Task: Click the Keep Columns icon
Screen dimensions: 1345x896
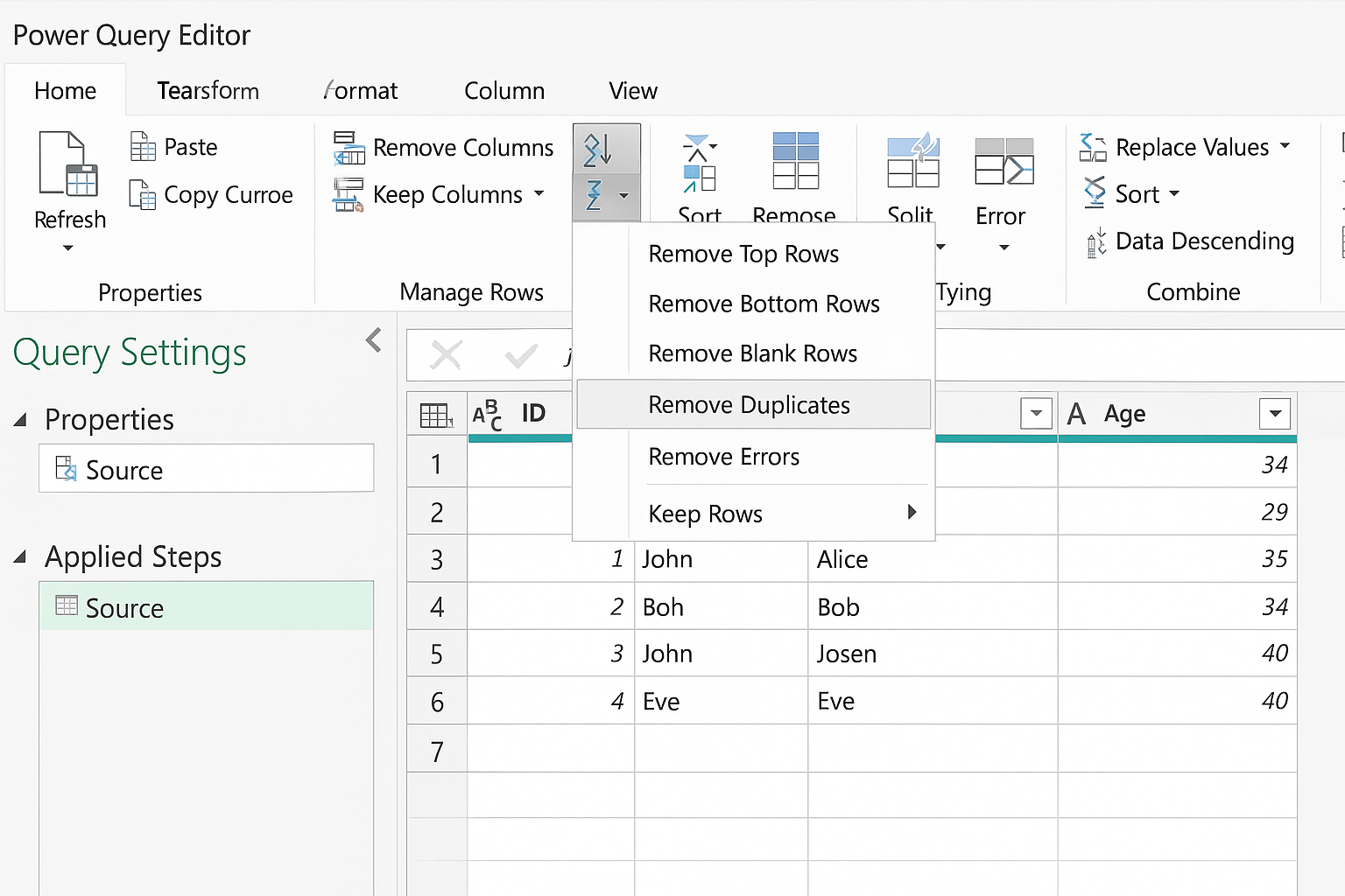Action: tap(349, 194)
